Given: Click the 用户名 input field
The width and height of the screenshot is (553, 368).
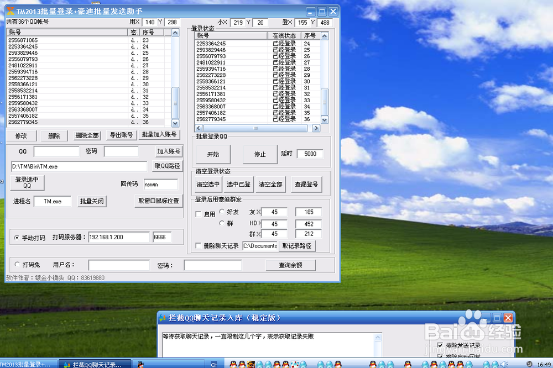Looking at the screenshot, I should click(119, 265).
